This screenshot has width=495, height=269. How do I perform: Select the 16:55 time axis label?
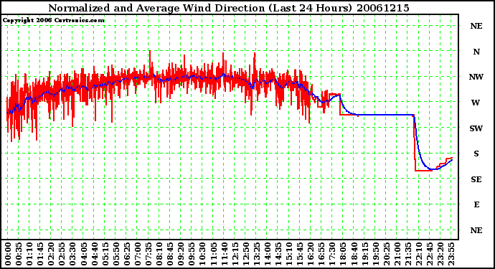[x=321, y=254]
